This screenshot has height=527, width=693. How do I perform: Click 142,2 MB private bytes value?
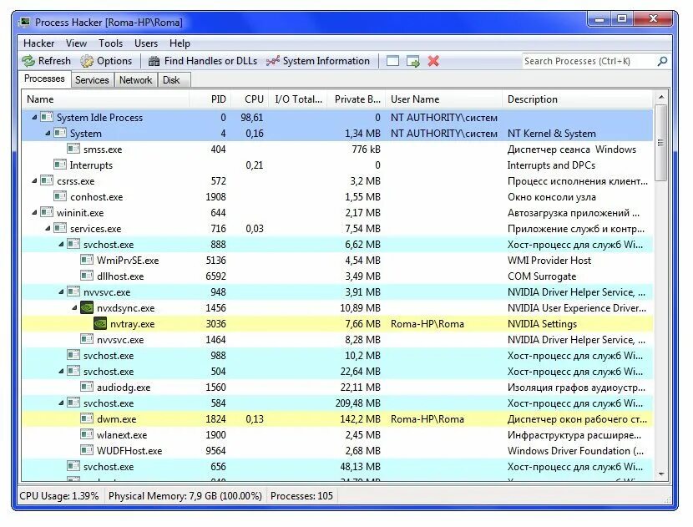[360, 418]
